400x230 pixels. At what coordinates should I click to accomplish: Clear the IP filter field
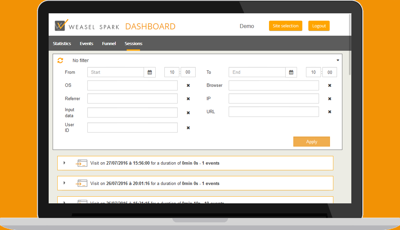point(330,99)
